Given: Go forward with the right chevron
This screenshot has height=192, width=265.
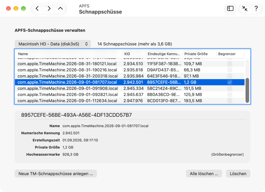Looking at the screenshot, I should point(49,8).
